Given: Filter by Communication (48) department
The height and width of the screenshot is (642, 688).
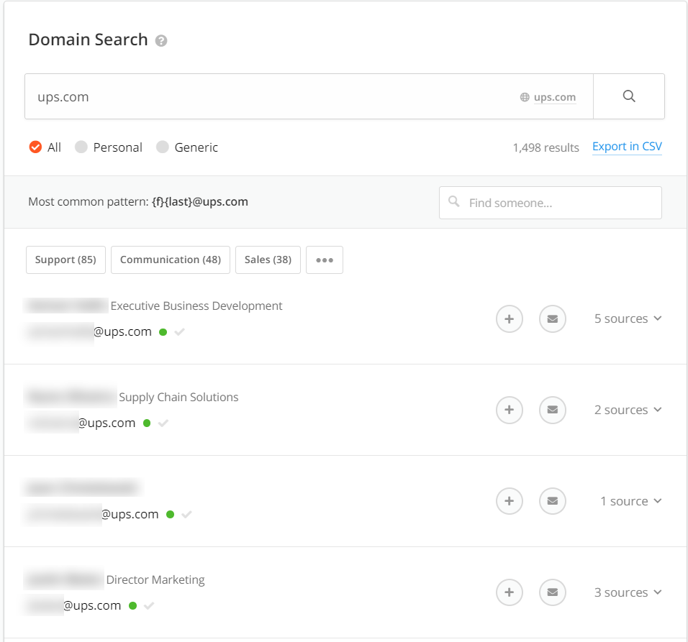Looking at the screenshot, I should pos(171,260).
